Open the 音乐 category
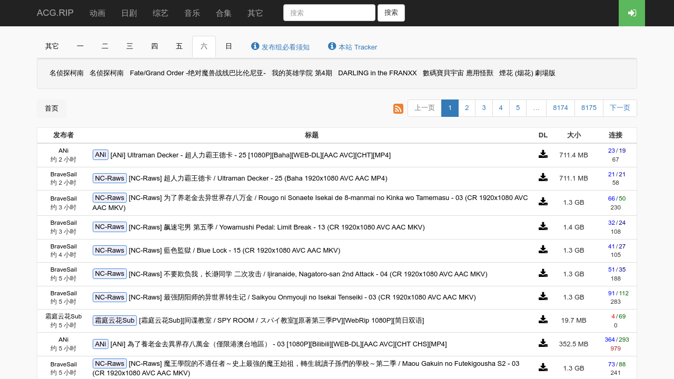Image resolution: width=674 pixels, height=379 pixels. pos(192,13)
